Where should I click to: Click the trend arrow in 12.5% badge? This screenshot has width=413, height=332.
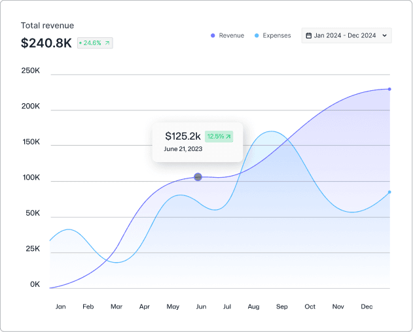click(228, 137)
